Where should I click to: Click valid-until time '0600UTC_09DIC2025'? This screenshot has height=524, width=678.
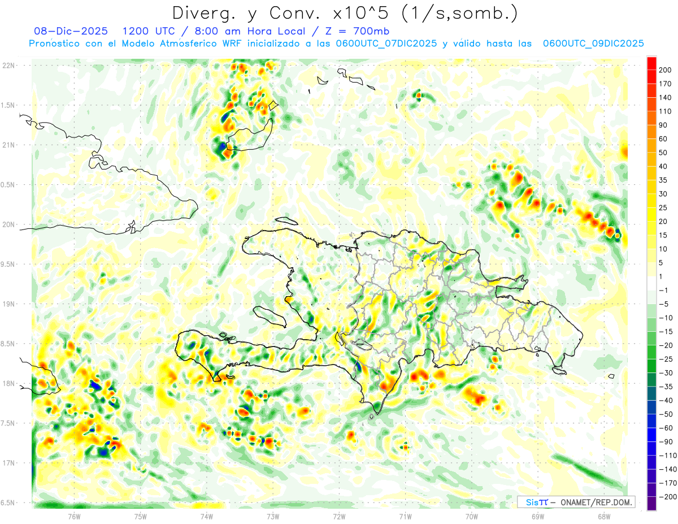593,44
